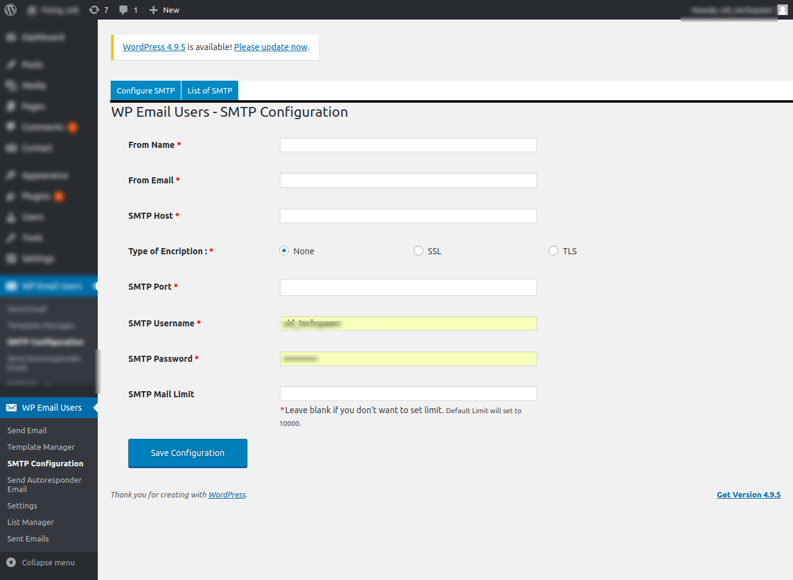
Task: Click the plus New button in the admin bar
Action: point(164,10)
